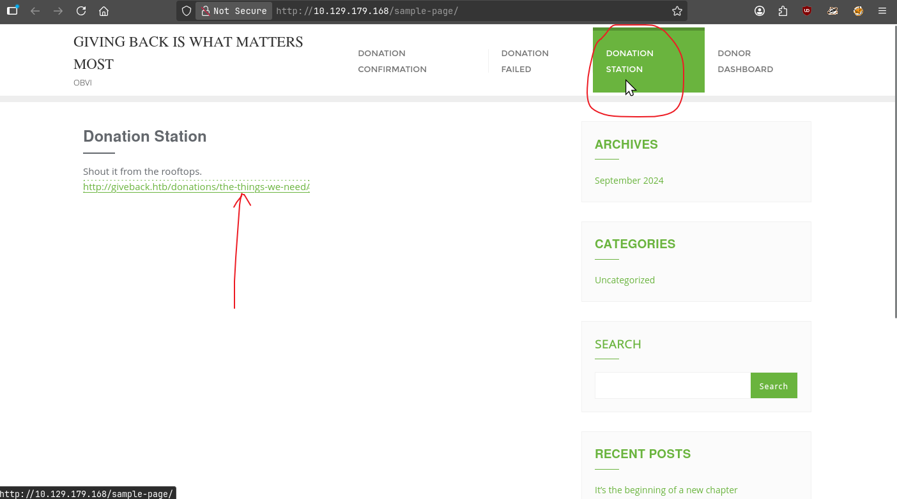Screen dimensions: 897x499
Task: Click the tracking protection shield icon
Action: (187, 11)
